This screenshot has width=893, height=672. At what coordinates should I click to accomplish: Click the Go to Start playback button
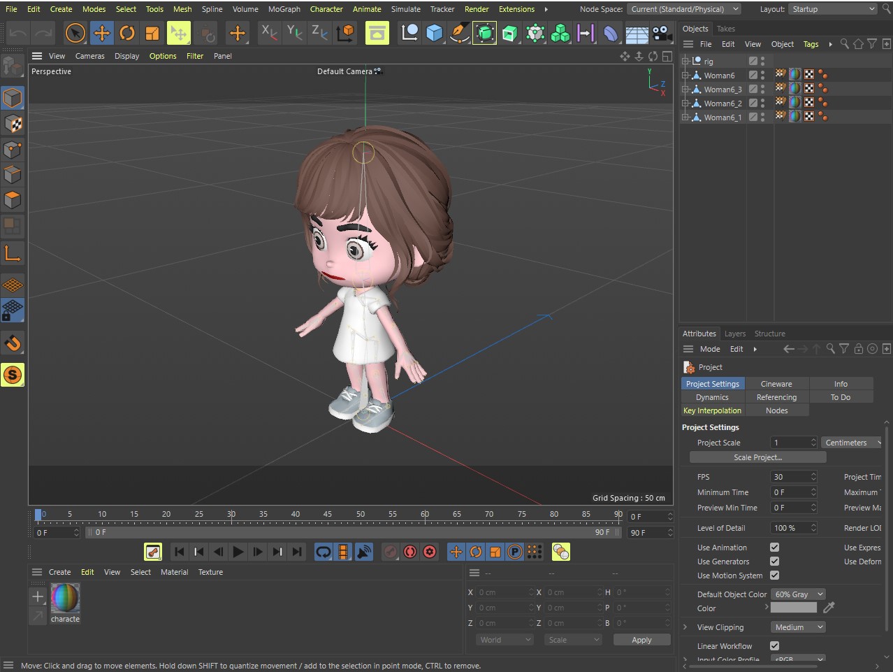(179, 552)
